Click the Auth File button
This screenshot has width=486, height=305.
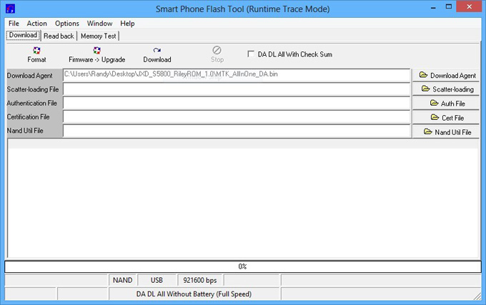coord(446,104)
